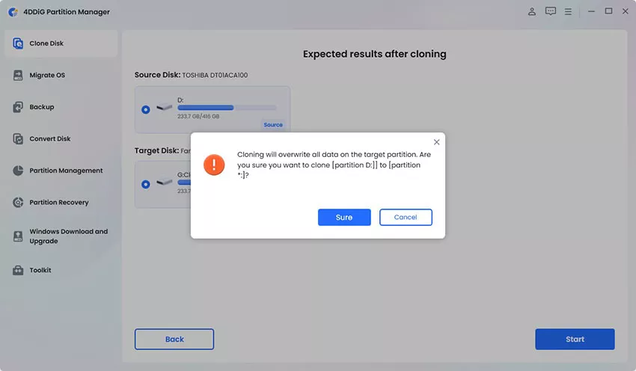Click the 'Expected results after cloning' heading
Screen dimensions: 636x371
(x=374, y=54)
